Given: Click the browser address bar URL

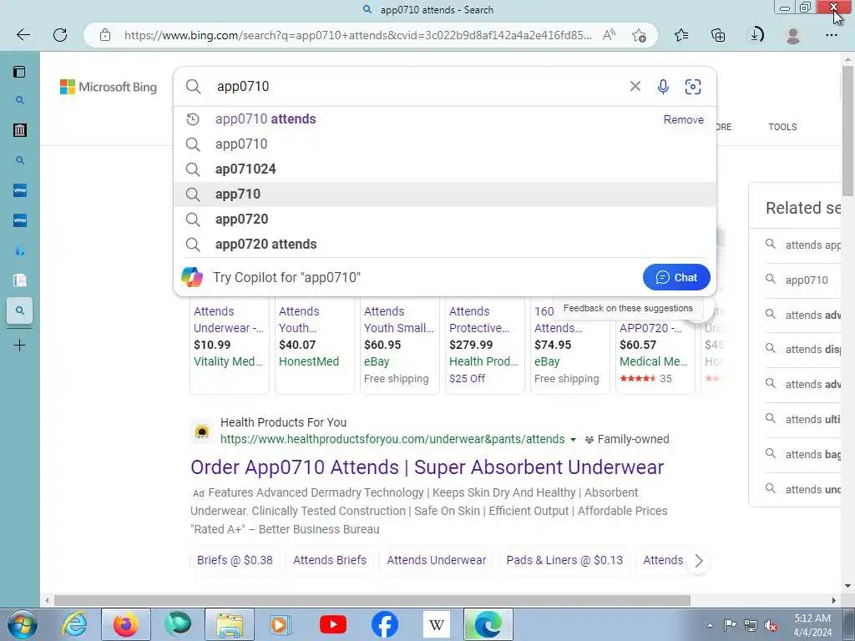Looking at the screenshot, I should (357, 35).
